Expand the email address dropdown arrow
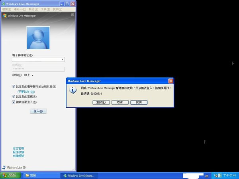 63,60
